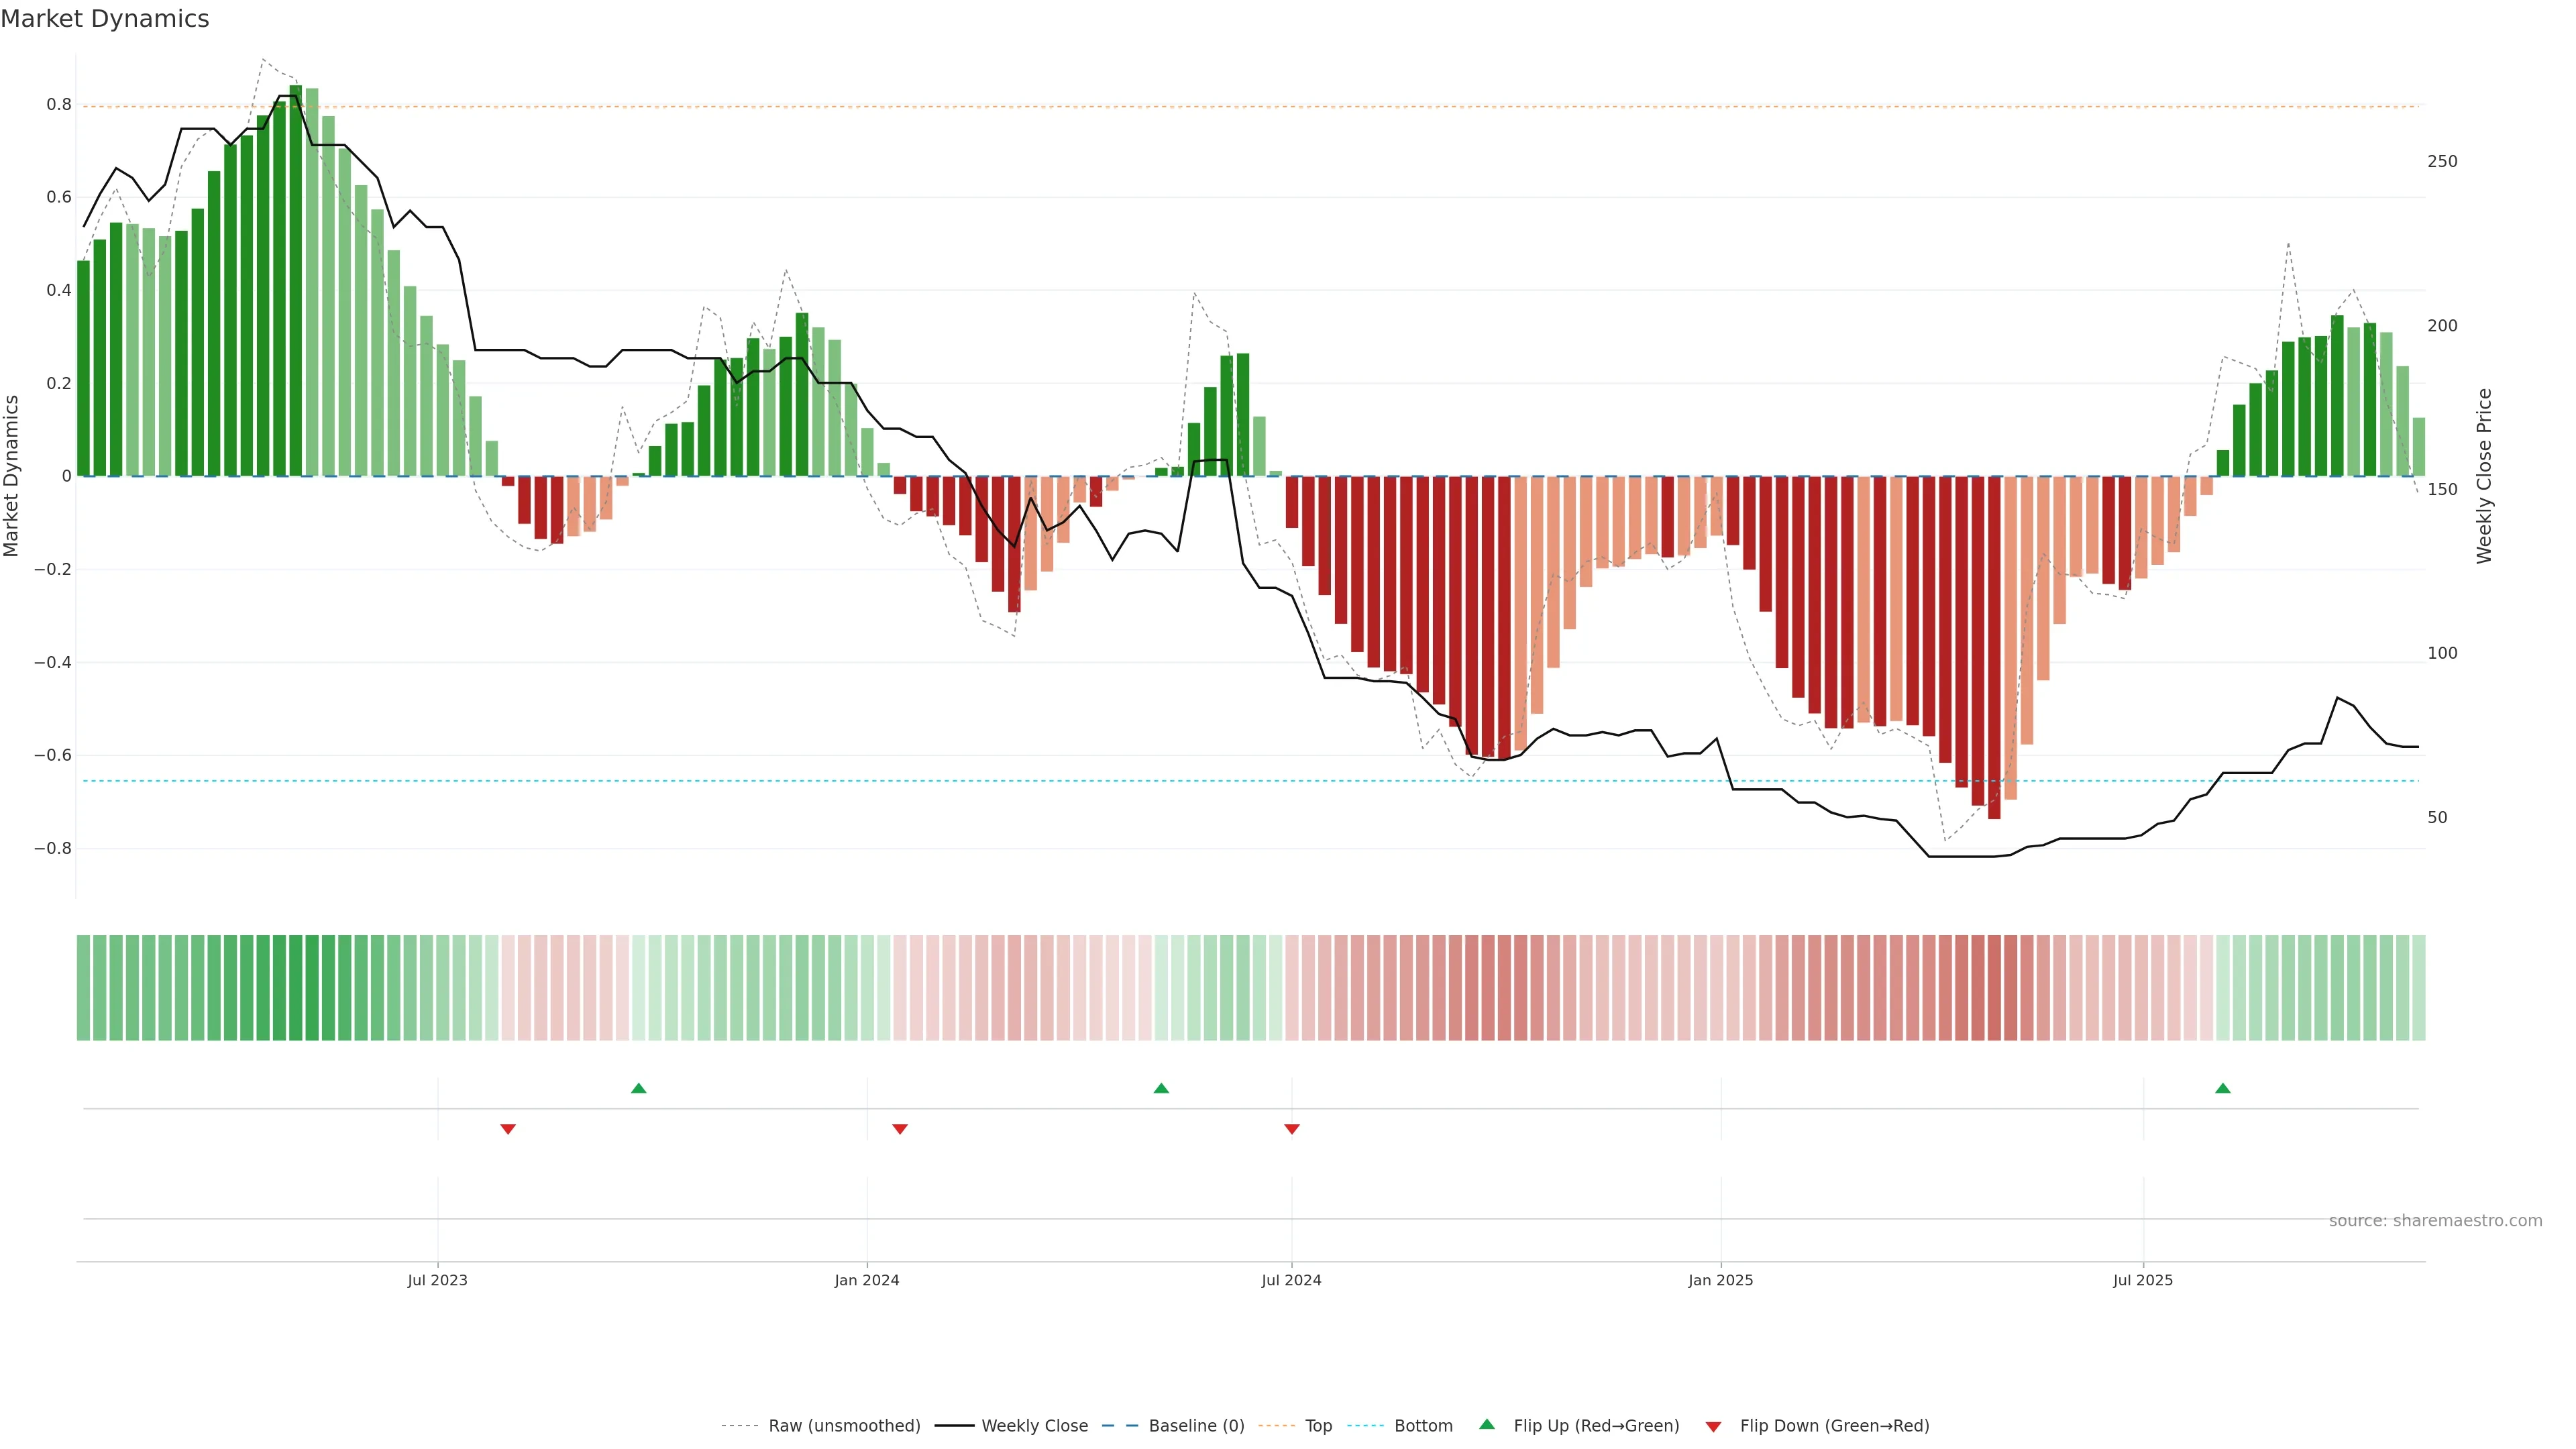Toggle the Top legend entry

(x=1318, y=1426)
